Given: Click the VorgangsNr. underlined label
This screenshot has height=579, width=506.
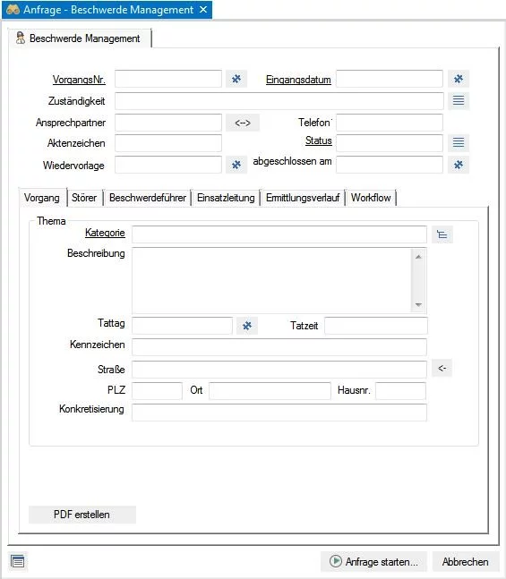Looking at the screenshot, I should click(79, 80).
